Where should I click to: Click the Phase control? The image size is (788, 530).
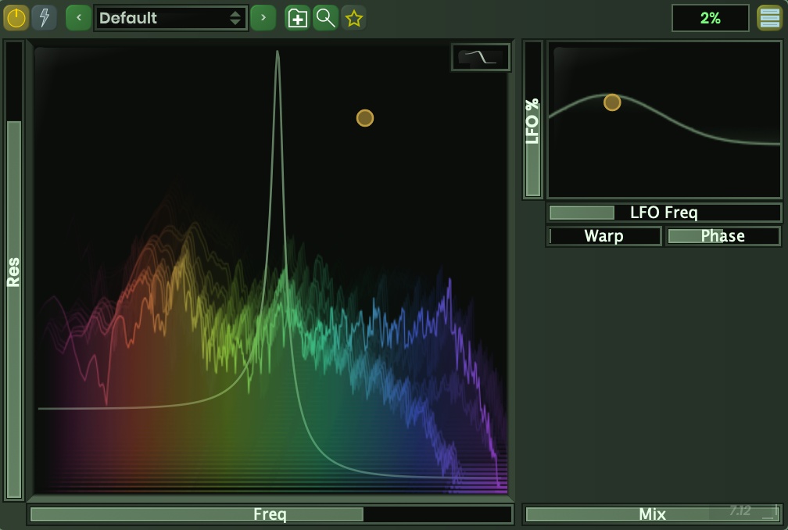click(x=722, y=236)
